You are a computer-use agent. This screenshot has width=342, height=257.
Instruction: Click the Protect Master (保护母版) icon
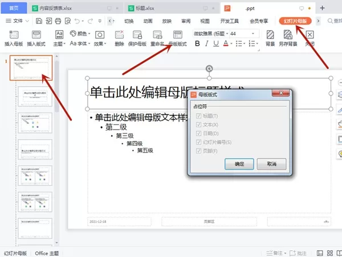(137, 34)
